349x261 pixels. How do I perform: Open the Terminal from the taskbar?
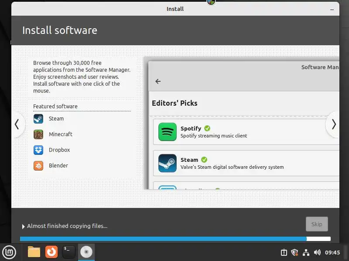pos(68,252)
